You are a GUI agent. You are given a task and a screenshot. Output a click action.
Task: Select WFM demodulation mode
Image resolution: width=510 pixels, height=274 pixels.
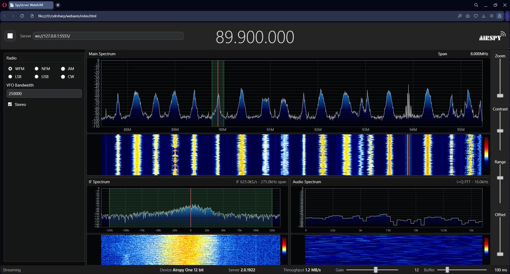coord(10,68)
